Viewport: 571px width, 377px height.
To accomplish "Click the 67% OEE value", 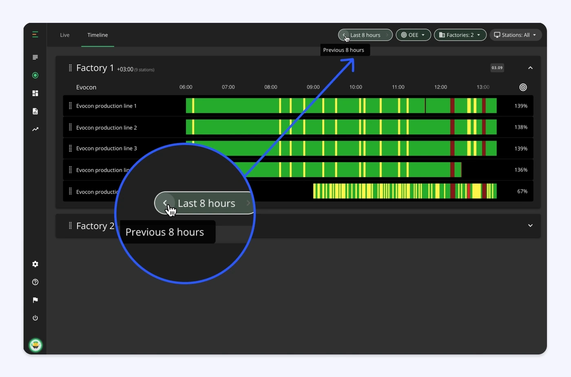I will [522, 191].
